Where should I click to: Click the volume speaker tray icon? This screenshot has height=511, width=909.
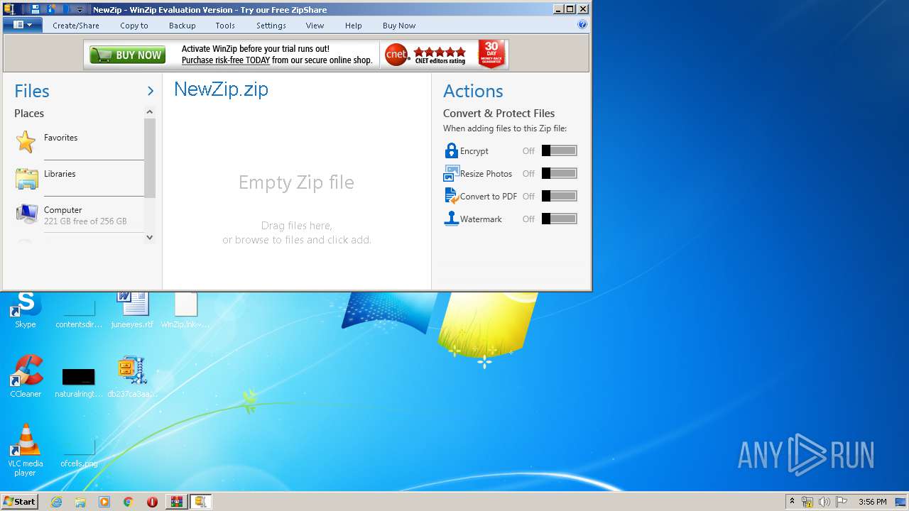824,502
